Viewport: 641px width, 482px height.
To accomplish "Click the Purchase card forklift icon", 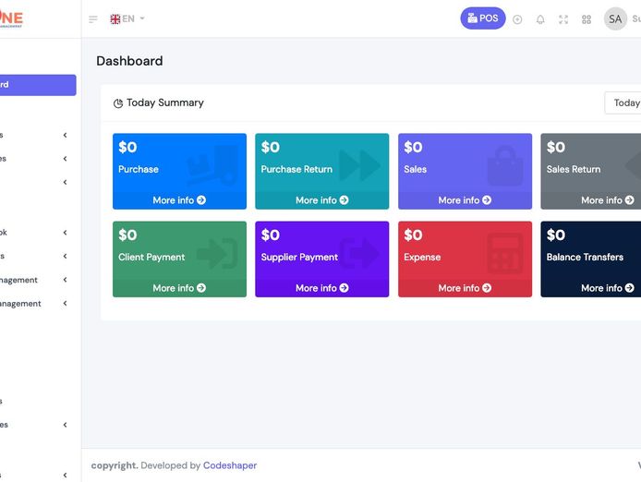I will click(213, 165).
